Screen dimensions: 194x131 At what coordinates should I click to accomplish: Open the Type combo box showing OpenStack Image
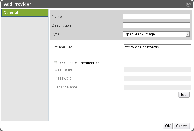coord(154,34)
